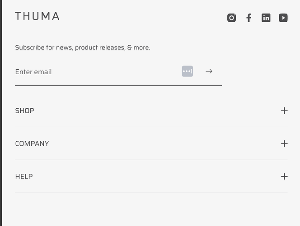Open Thuma's YouTube channel

[283, 18]
